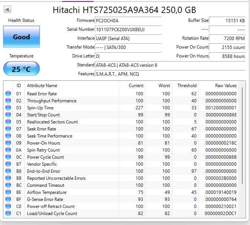Click the status orb for Start/Stop Count
The width and height of the screenshot is (250, 225).
click(8, 115)
